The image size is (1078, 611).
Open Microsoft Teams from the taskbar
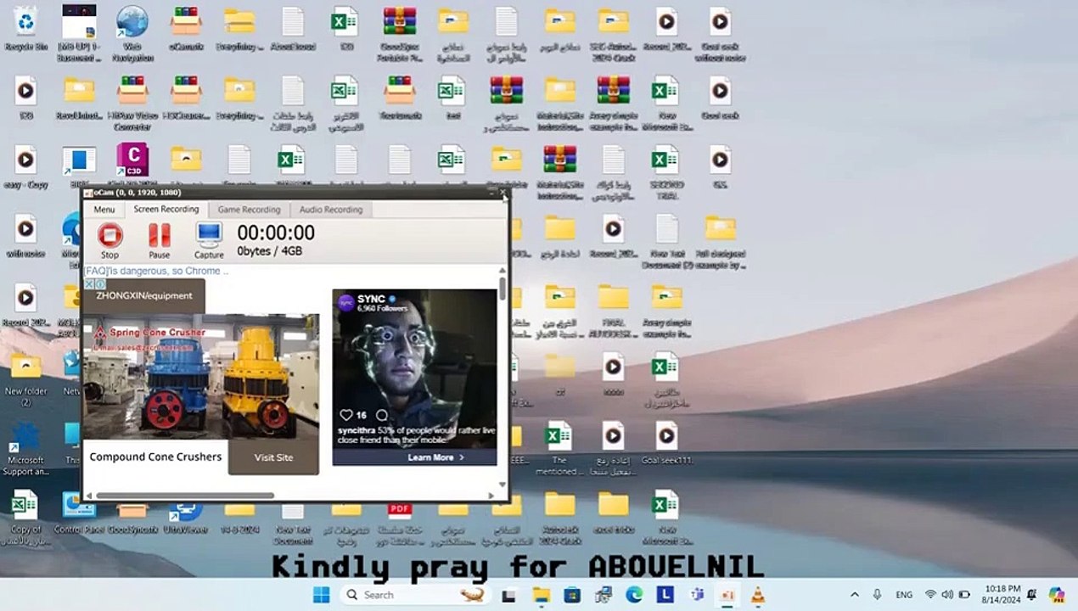696,595
